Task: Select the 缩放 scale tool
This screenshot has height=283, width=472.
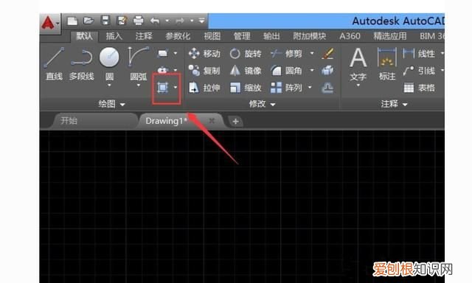Action: click(246, 88)
